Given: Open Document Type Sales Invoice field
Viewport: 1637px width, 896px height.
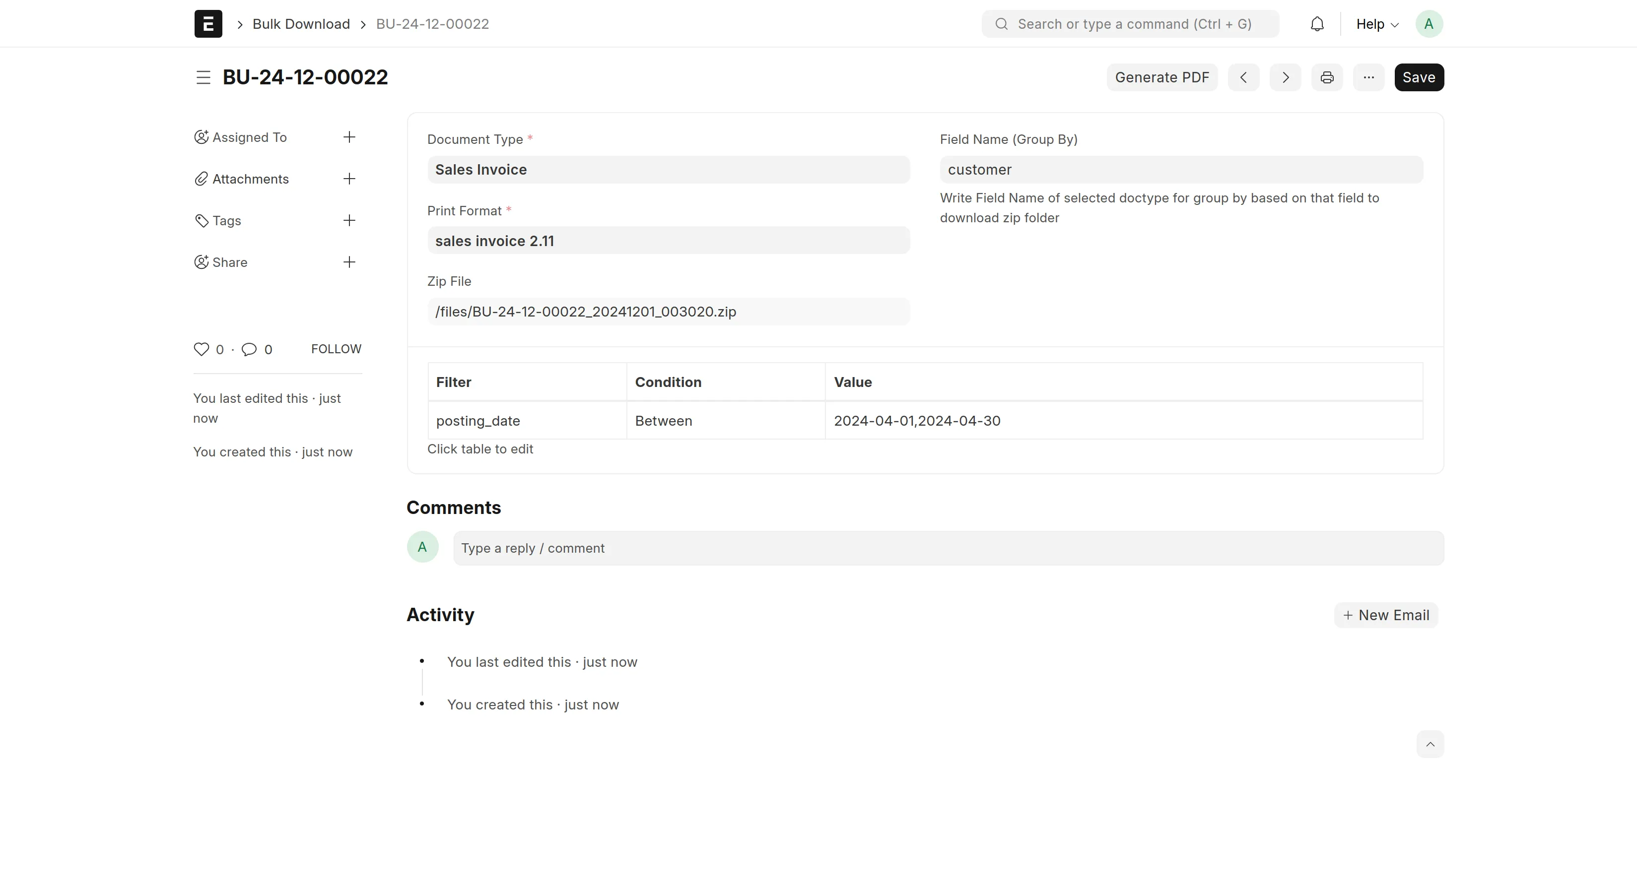Looking at the screenshot, I should 668,170.
